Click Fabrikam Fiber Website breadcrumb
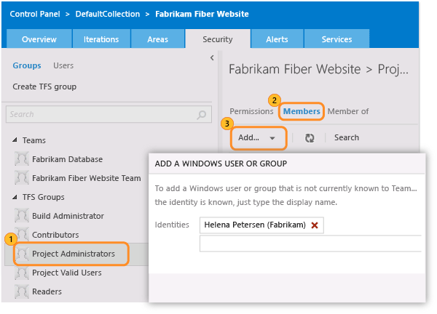Screen dimensions: 437x314 [x=202, y=15]
